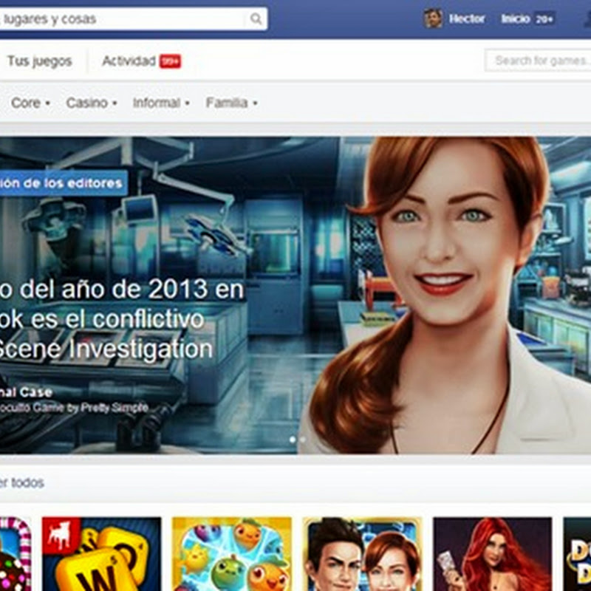Go to Inicio home link
Screen dimensions: 591x591
[515, 18]
